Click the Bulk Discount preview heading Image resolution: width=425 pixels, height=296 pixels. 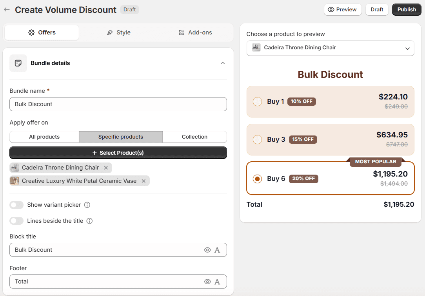tap(330, 75)
